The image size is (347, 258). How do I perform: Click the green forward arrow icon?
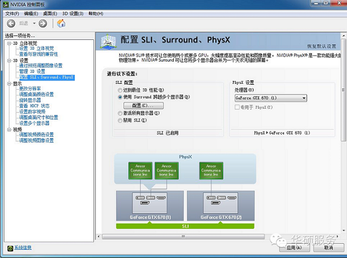pos(43,24)
